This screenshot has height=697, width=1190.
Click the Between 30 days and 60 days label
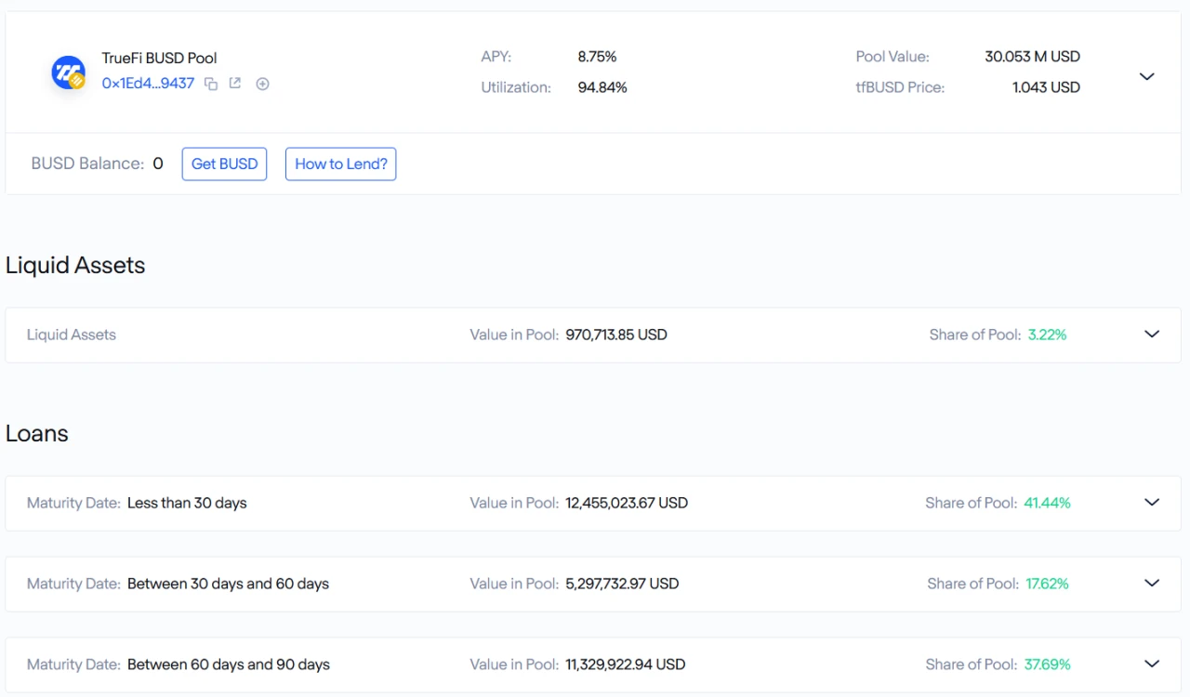point(228,584)
